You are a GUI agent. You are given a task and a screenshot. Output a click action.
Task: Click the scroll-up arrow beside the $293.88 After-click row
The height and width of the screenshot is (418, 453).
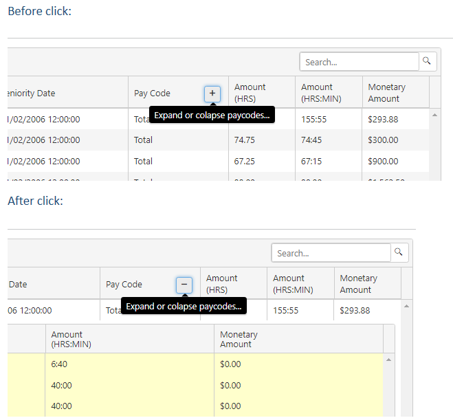coord(406,306)
